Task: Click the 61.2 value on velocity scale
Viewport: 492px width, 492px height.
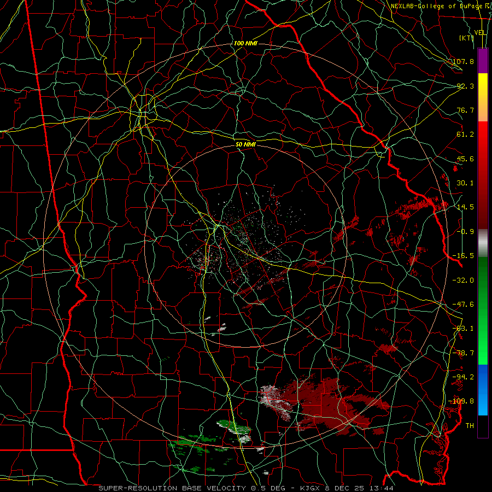Action: point(465,134)
